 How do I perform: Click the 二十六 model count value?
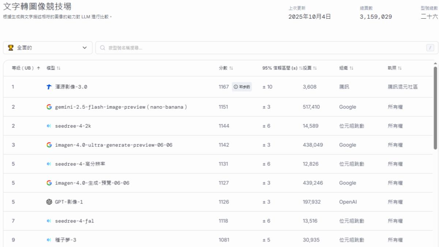[429, 16]
